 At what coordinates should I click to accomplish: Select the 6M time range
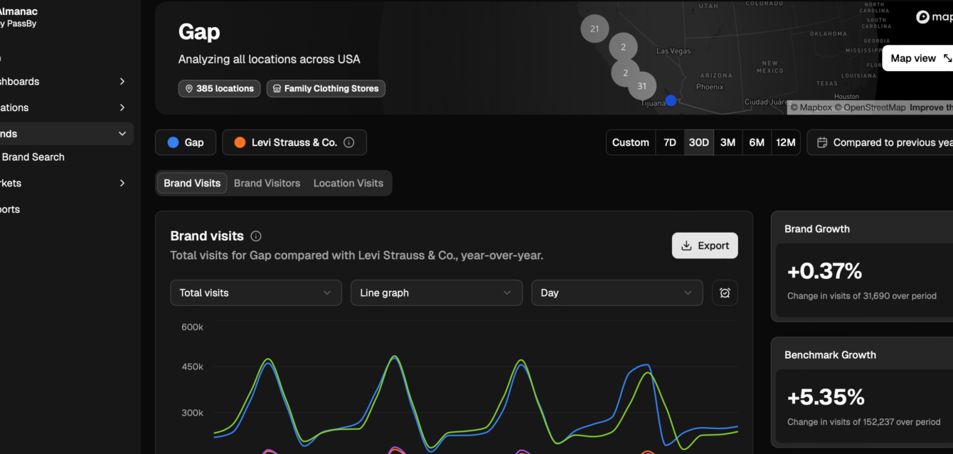[757, 142]
